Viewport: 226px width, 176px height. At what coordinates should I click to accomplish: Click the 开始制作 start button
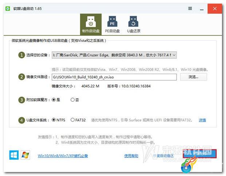pyautogui.click(x=200, y=154)
